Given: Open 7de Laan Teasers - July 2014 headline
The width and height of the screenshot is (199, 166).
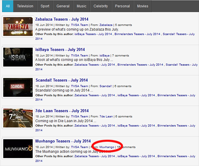Looking at the screenshot, I should (x=62, y=111).
